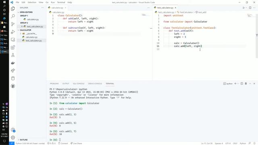This screenshot has height=145, width=258.
Task: Click the remote window indicator in status bar
Action: 12,143
